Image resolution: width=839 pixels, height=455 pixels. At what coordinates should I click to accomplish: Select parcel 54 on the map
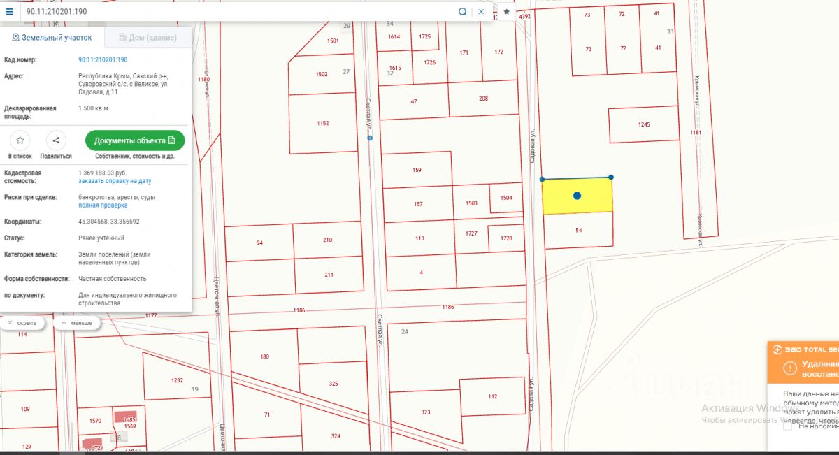point(578,230)
